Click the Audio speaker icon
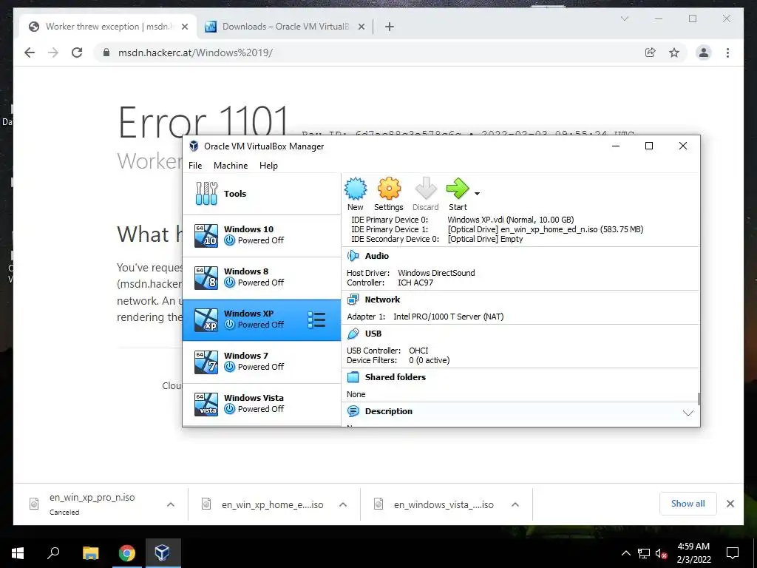 coord(353,256)
